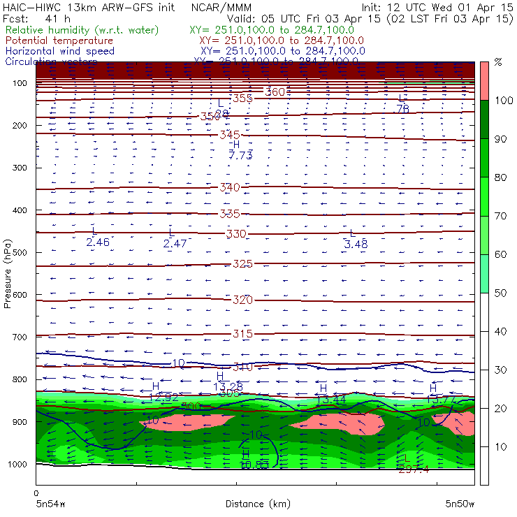Click the 'Pressure (hPa)' axis title
Screen dimensions: 517x517
pos(8,274)
